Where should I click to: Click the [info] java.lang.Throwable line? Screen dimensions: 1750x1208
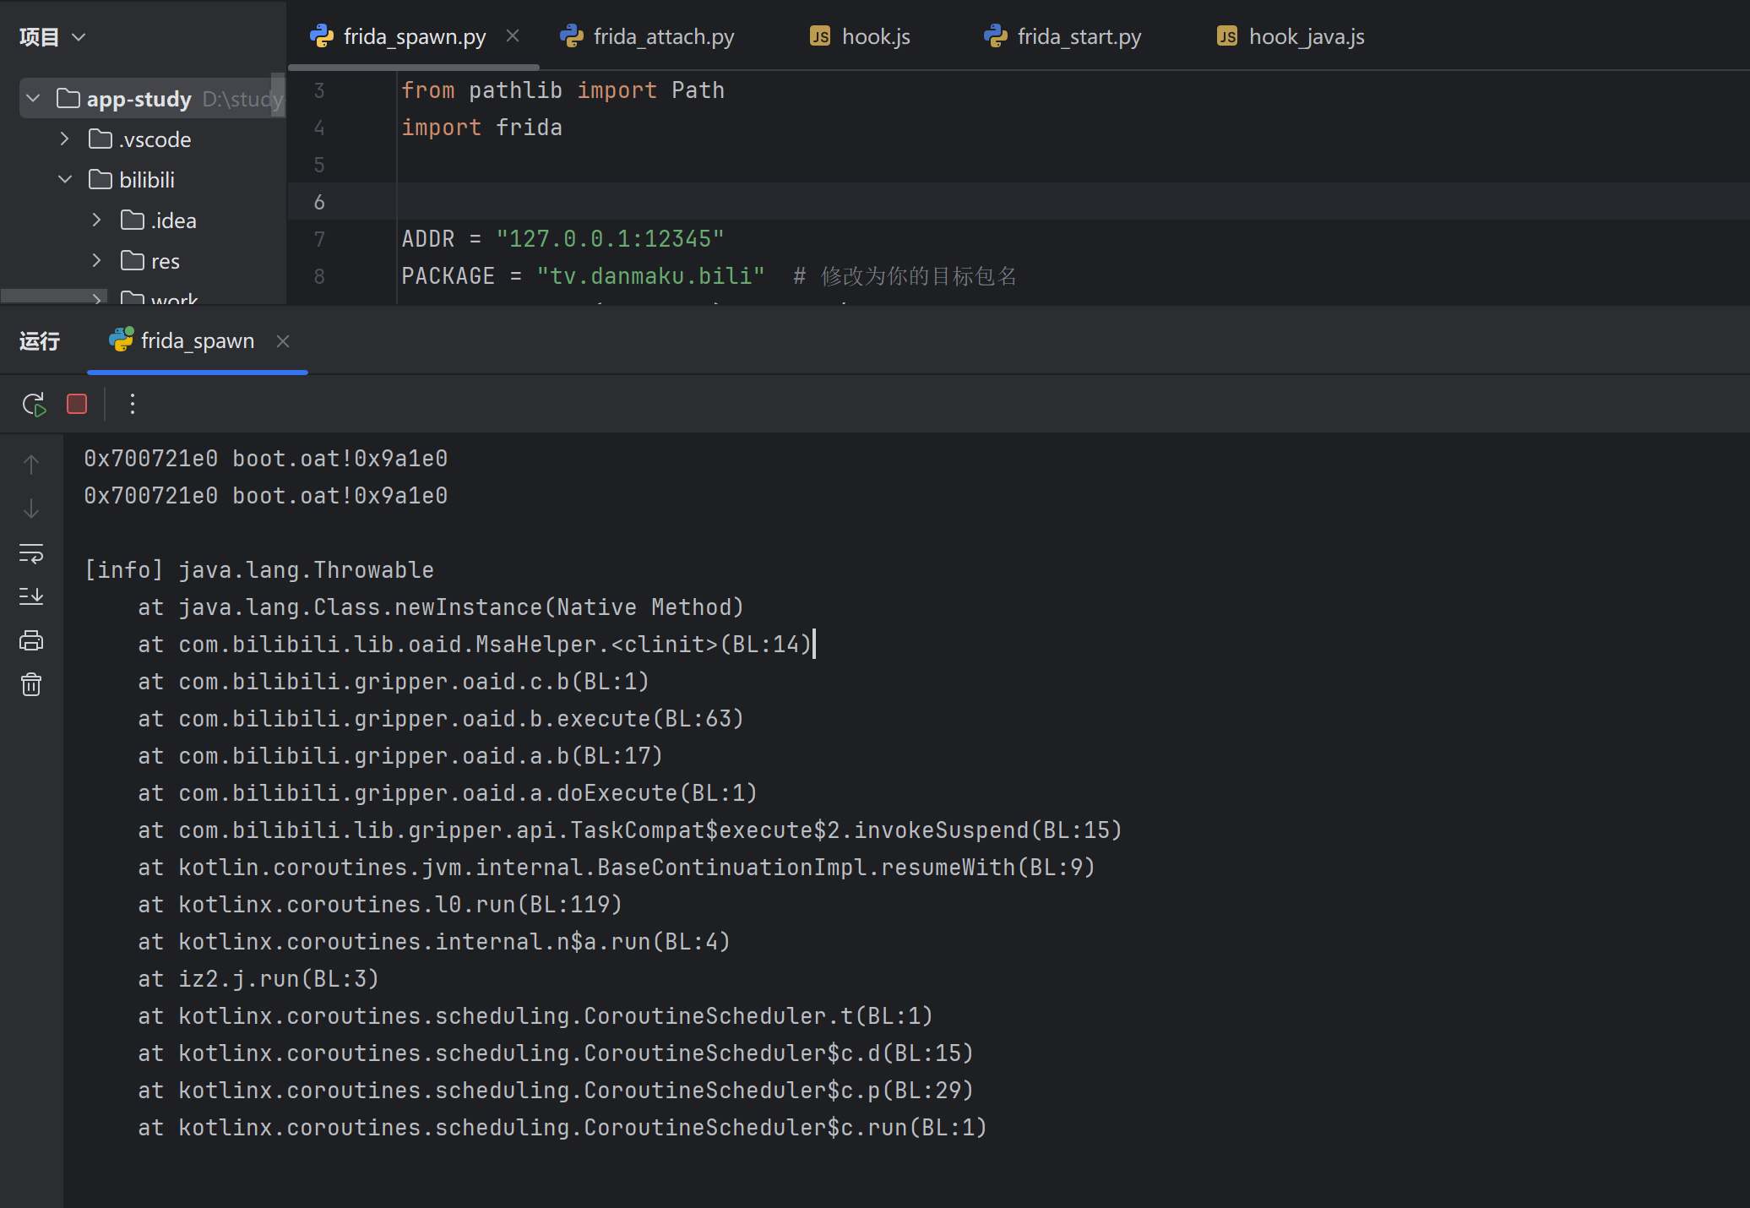click(x=259, y=570)
